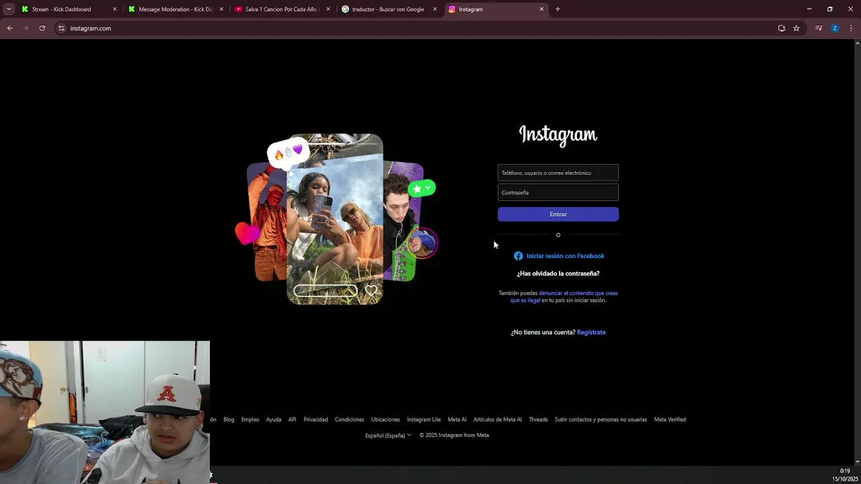Open a new browser tab
The height and width of the screenshot is (484, 861).
[558, 9]
